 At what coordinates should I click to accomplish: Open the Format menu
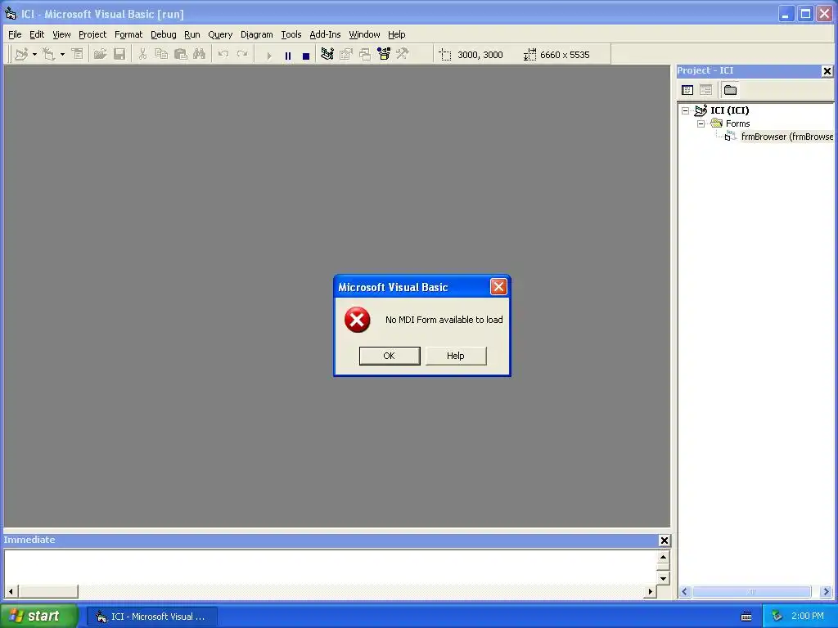(128, 34)
